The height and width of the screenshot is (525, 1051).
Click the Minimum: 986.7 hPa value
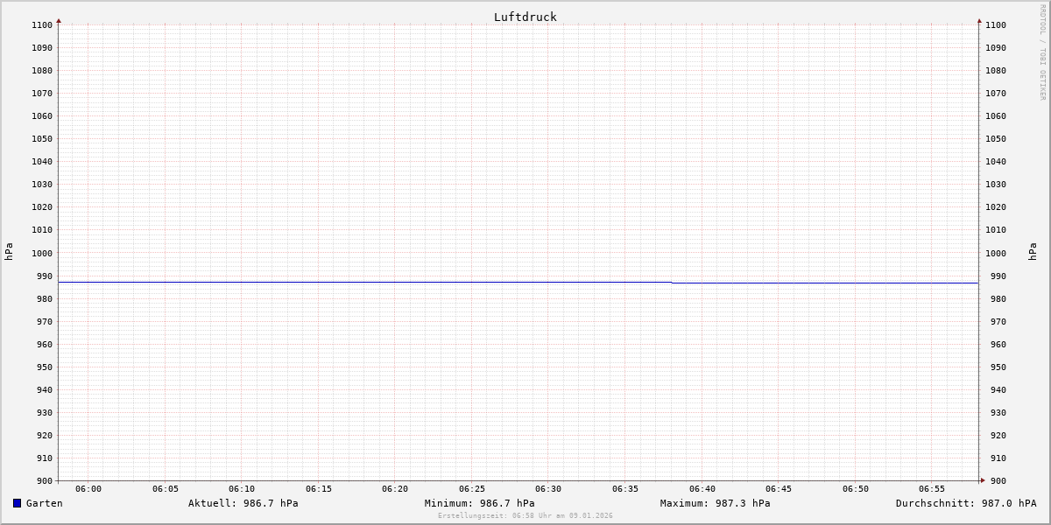[x=479, y=503]
